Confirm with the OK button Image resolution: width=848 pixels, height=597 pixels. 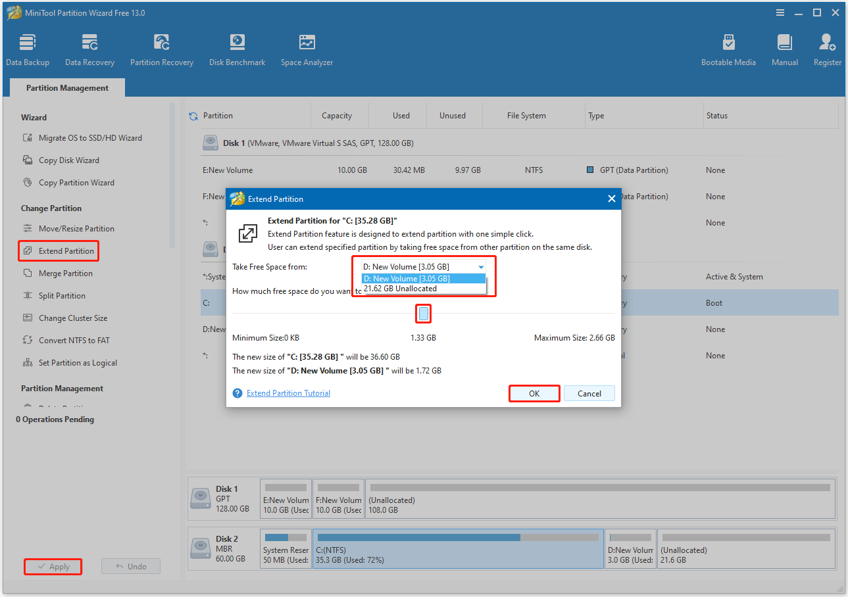(534, 393)
